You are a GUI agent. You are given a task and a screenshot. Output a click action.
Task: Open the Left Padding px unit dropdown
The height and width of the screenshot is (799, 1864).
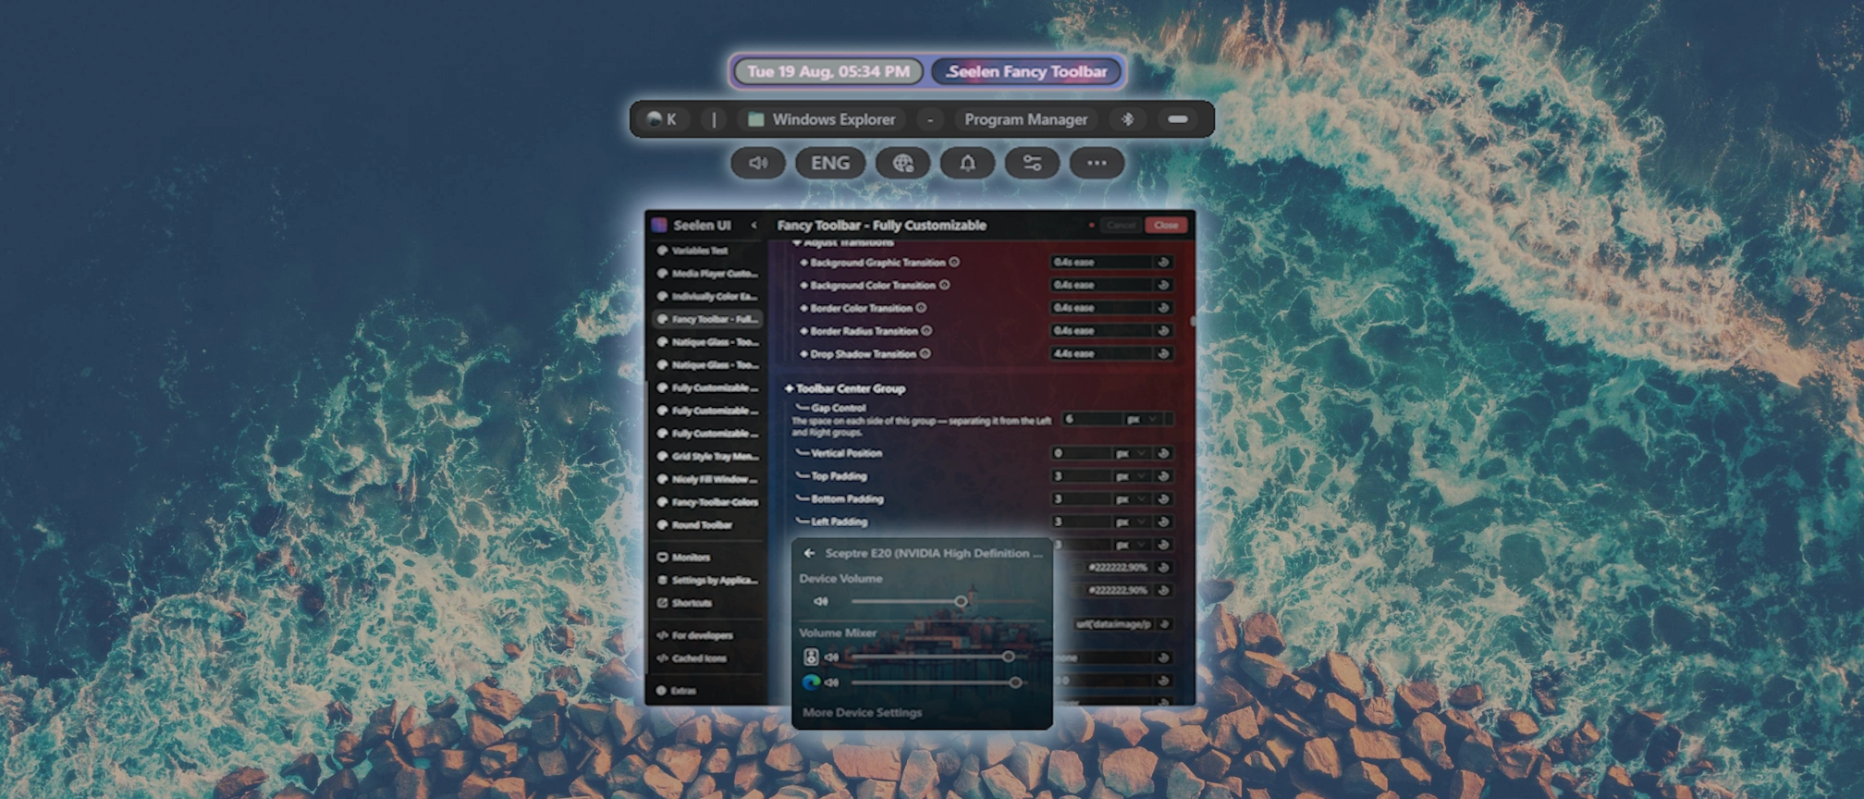click(x=1131, y=522)
